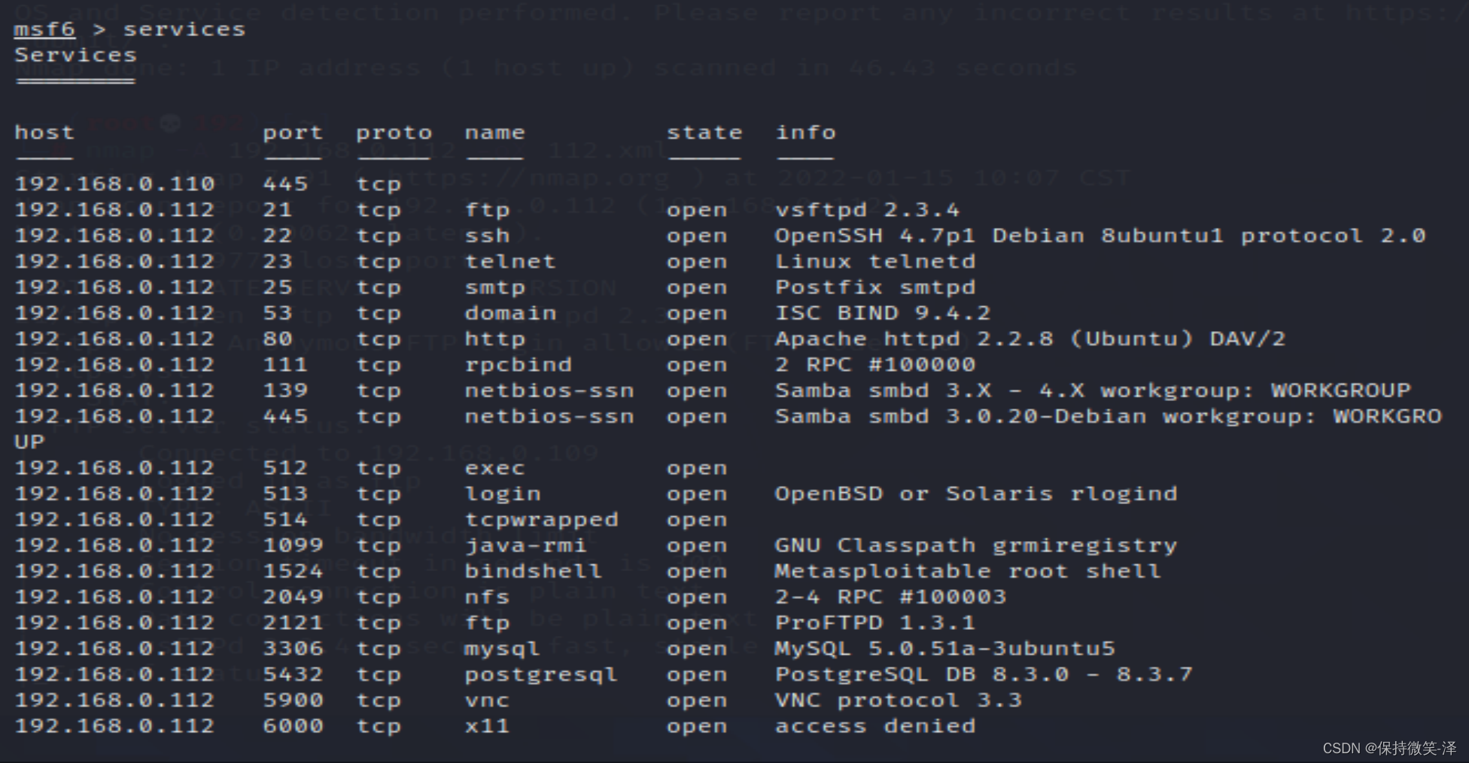This screenshot has width=1469, height=763.
Task: Click the 'port' column header
Action: click(293, 132)
